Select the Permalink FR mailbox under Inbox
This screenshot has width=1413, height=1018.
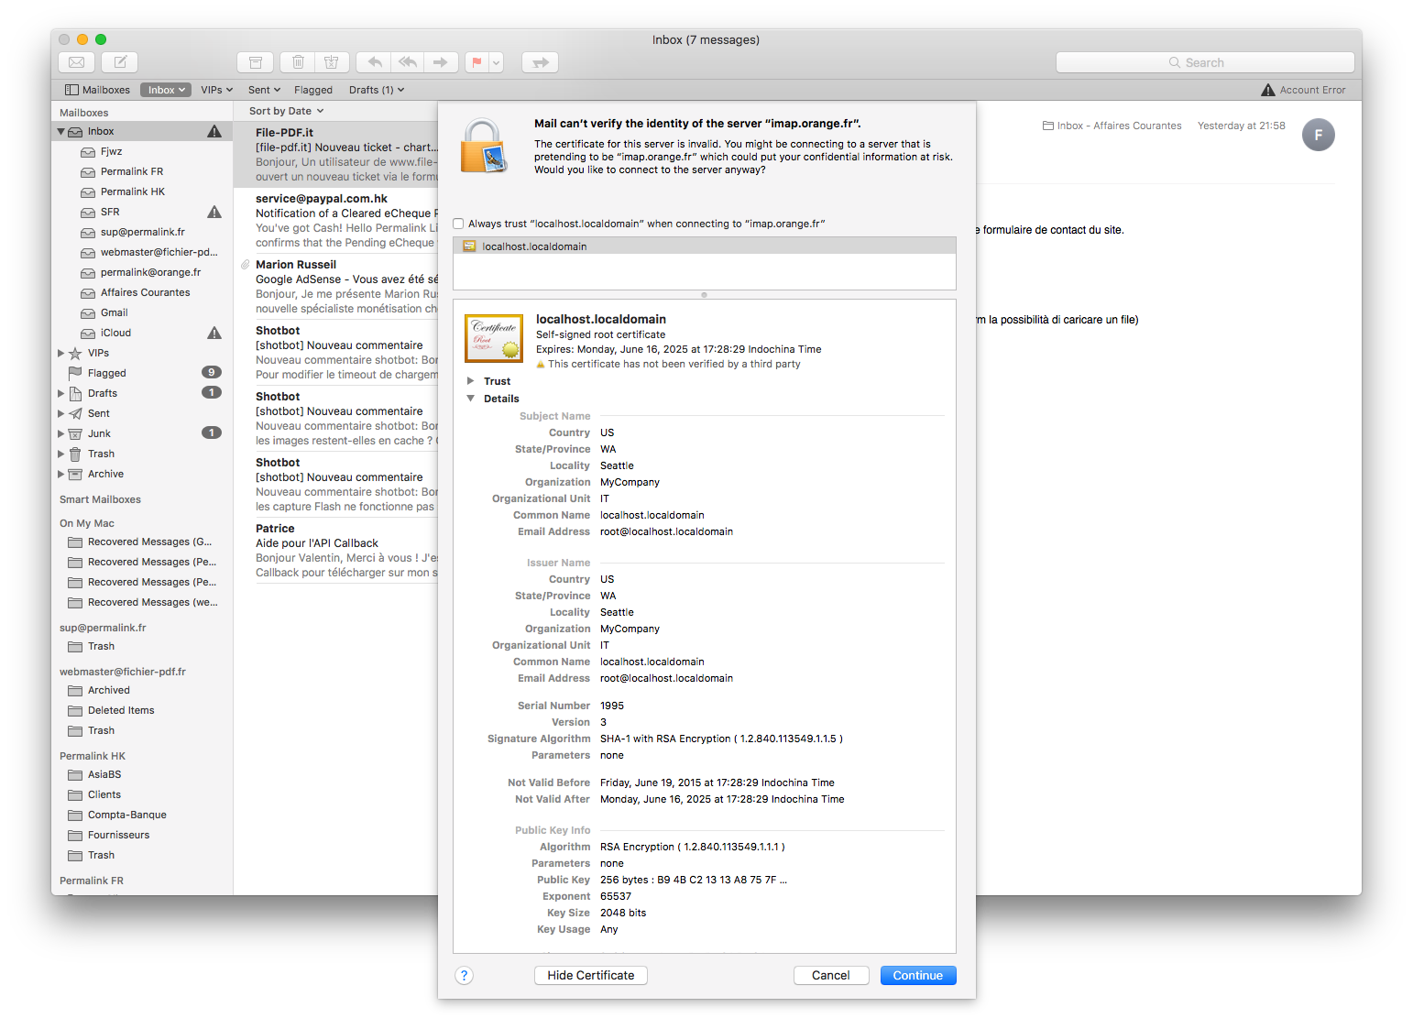coord(132,171)
